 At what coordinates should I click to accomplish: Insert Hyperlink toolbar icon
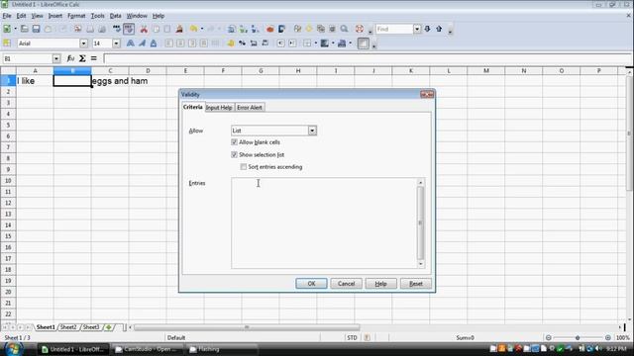pyautogui.click(x=231, y=29)
